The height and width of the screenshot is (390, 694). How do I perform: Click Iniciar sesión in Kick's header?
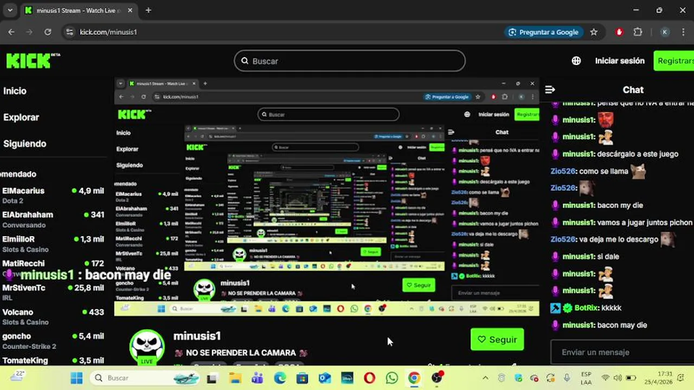click(x=620, y=61)
